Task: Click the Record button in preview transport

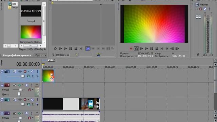Action: (131, 48)
